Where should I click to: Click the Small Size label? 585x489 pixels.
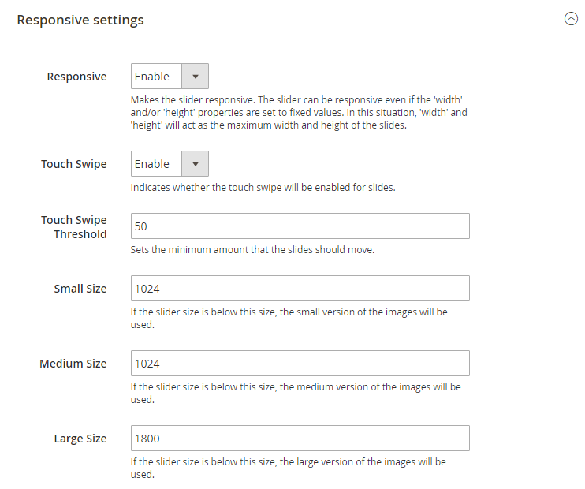point(80,289)
